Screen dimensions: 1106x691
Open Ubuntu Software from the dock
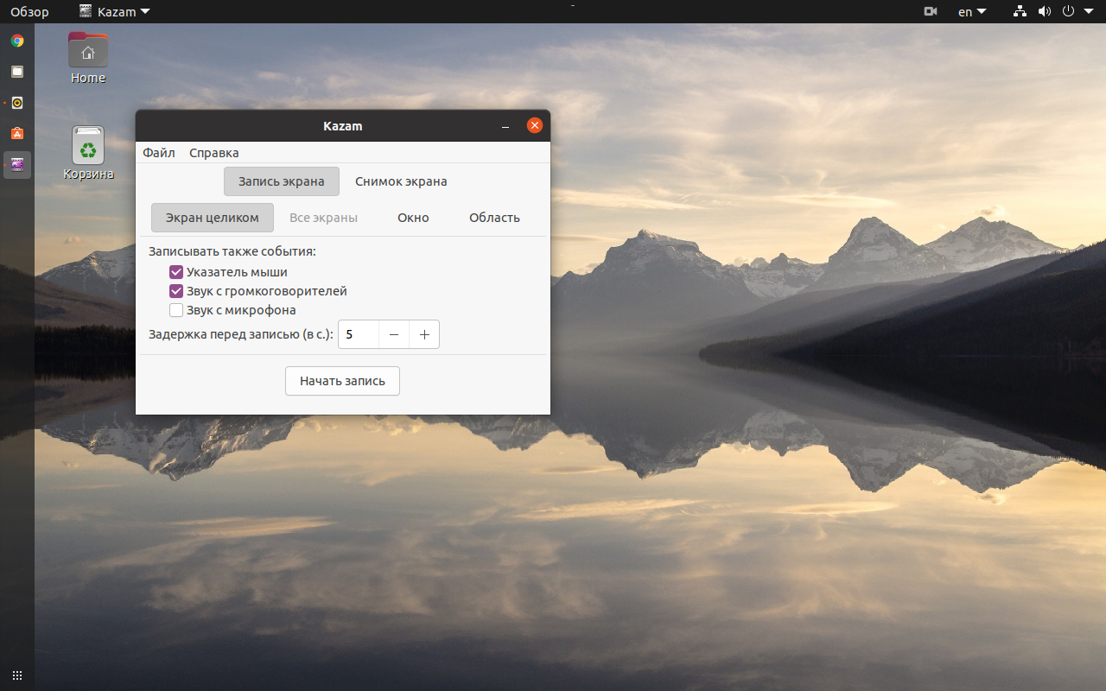[17, 133]
